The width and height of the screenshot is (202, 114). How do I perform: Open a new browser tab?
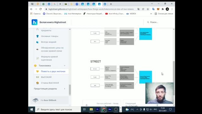(x=111, y=4)
